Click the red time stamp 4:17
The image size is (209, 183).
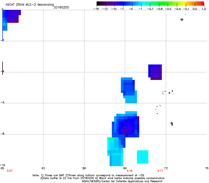tap(160, 171)
